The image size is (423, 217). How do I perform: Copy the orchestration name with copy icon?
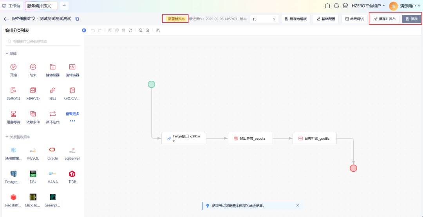(77, 19)
